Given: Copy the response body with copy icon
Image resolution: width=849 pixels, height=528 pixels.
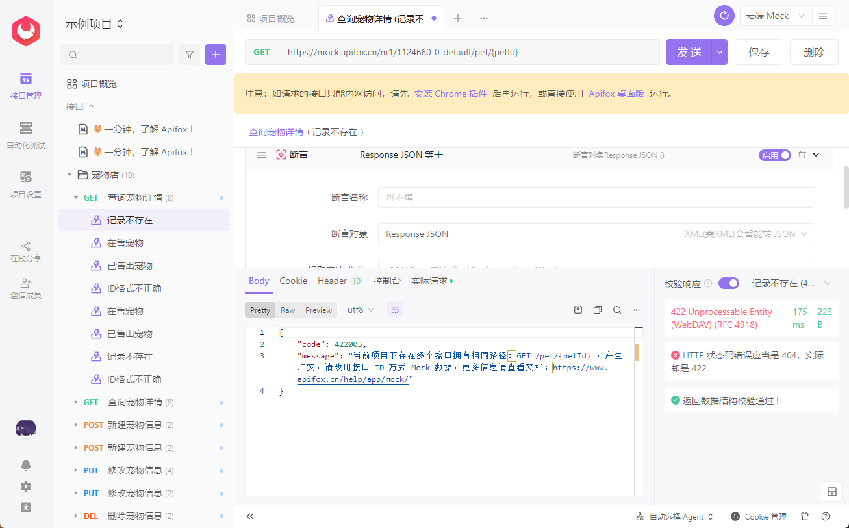Looking at the screenshot, I should 597,310.
